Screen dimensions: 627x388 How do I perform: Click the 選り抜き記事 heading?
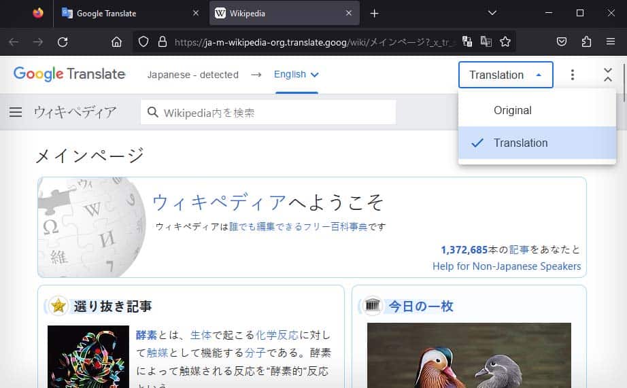tap(113, 306)
